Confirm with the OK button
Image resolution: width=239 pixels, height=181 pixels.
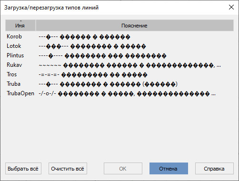pos(123,169)
